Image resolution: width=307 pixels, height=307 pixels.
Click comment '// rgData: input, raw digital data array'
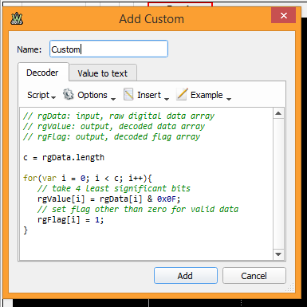click(x=119, y=116)
